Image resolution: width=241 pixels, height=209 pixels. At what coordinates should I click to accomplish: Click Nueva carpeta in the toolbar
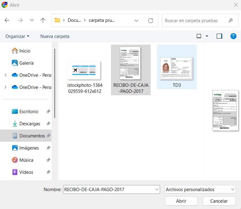[55, 36]
